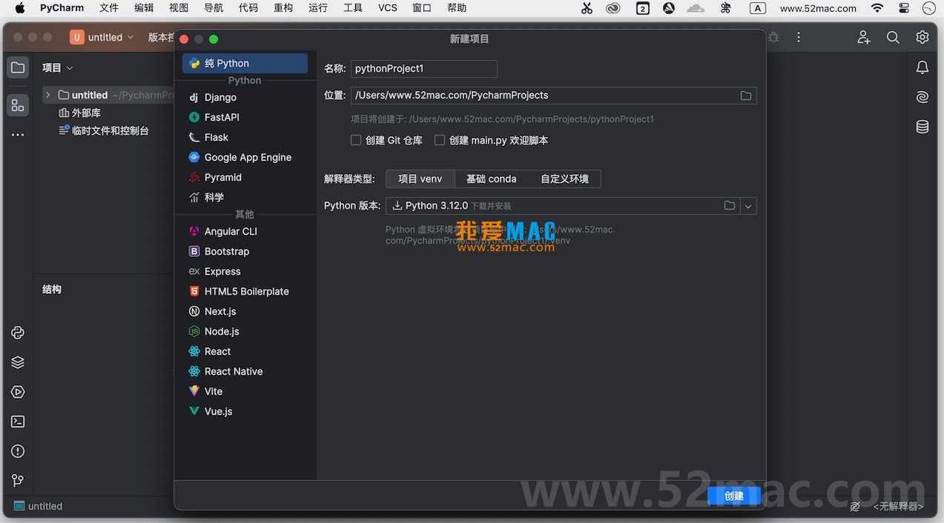The width and height of the screenshot is (944, 523).
Task: Click the crossed-out icon in status bar
Action: coord(855,507)
